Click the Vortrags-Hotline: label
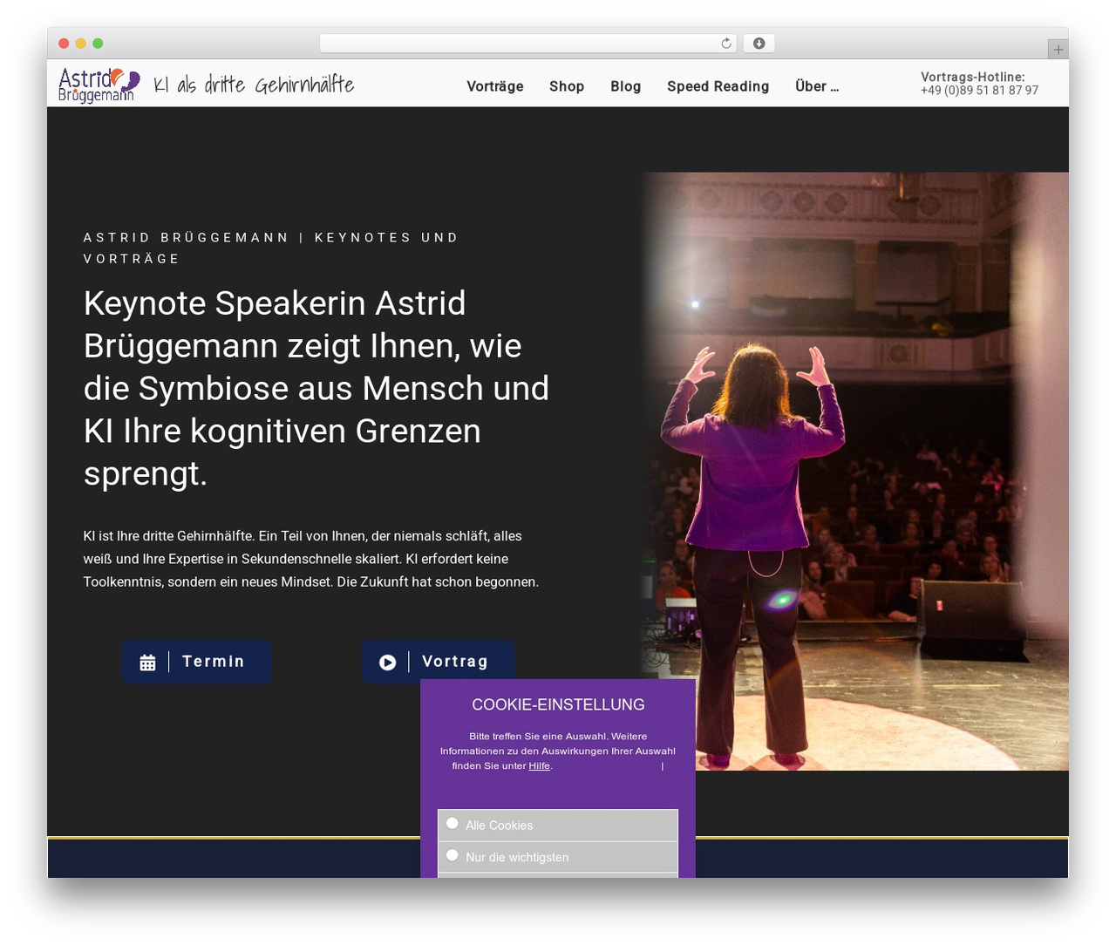 click(973, 77)
